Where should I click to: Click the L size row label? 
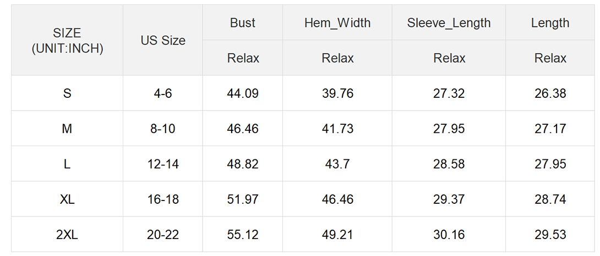67,164
